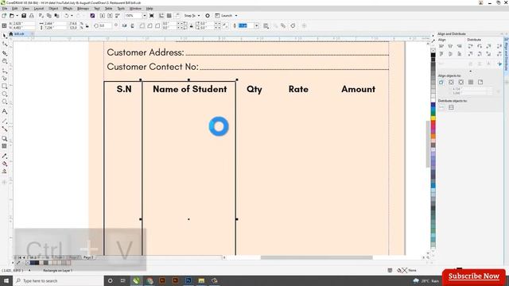The image size is (509, 286).
Task: Open the Bitmaps menu
Action: pyautogui.click(x=83, y=9)
